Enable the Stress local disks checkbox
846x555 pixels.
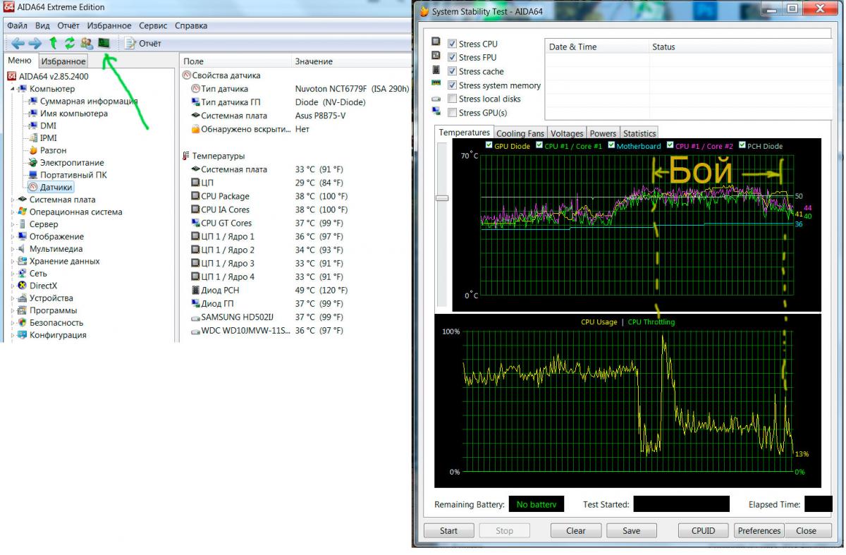point(453,99)
